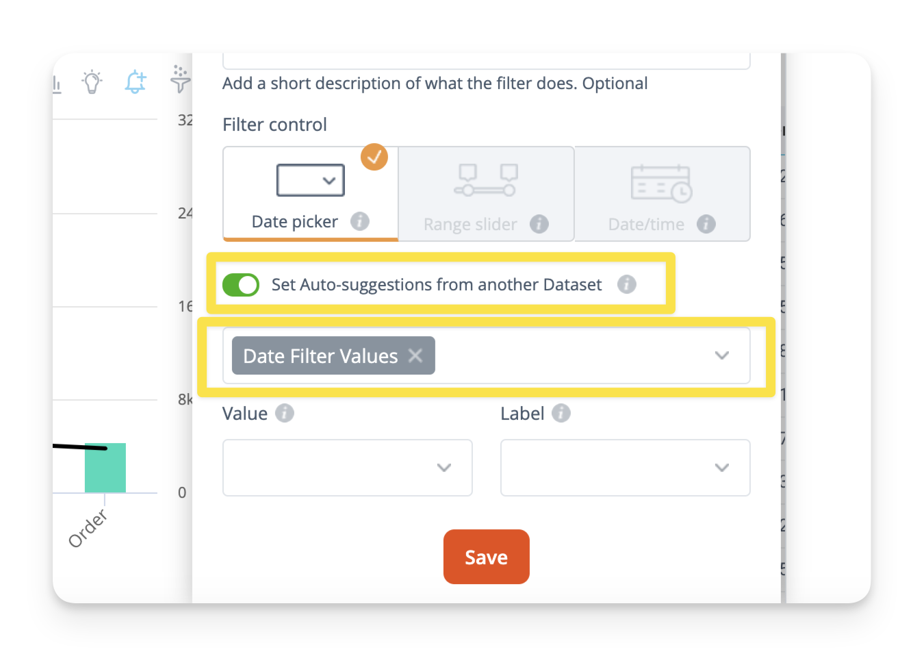924x656 pixels.
Task: Select the Date picker filter control
Action: (x=311, y=194)
